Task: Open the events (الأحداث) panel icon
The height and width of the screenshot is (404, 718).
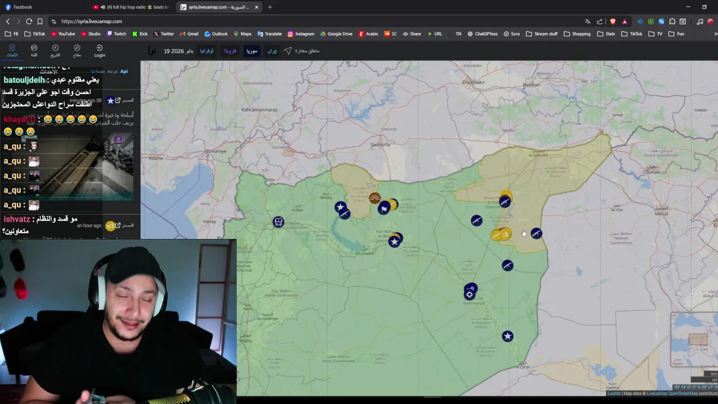Action: pyautogui.click(x=12, y=50)
